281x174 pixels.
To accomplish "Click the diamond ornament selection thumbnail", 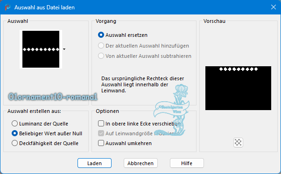I will point(41,49).
